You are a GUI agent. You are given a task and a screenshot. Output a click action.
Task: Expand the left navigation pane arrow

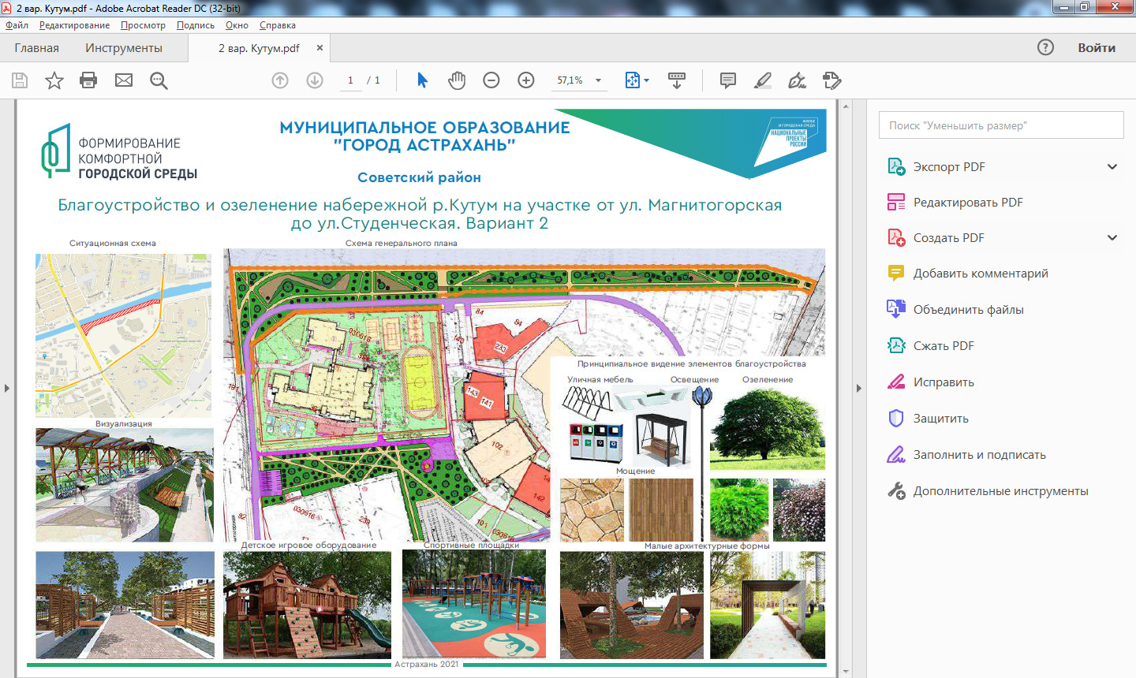click(x=7, y=388)
